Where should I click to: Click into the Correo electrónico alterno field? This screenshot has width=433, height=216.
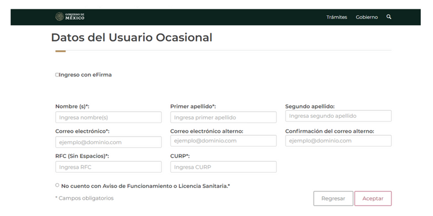coord(224,141)
